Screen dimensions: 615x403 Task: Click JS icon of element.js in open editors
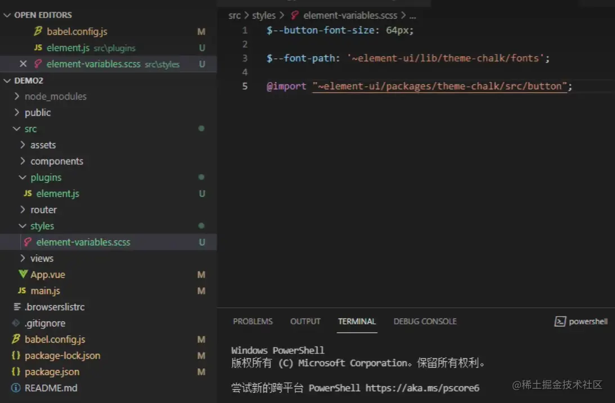pyautogui.click(x=38, y=47)
